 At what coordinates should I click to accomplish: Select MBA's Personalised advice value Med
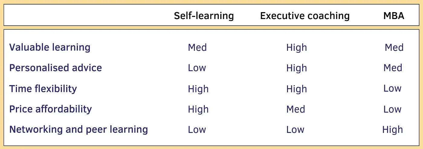tap(393, 68)
